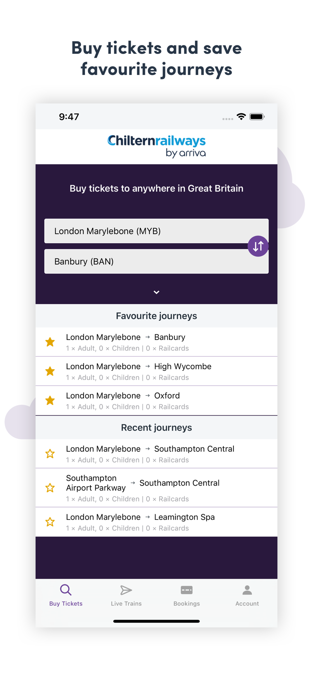Edit the London Marylebone (MYB) origin field
The image size is (313, 678).
point(149,231)
